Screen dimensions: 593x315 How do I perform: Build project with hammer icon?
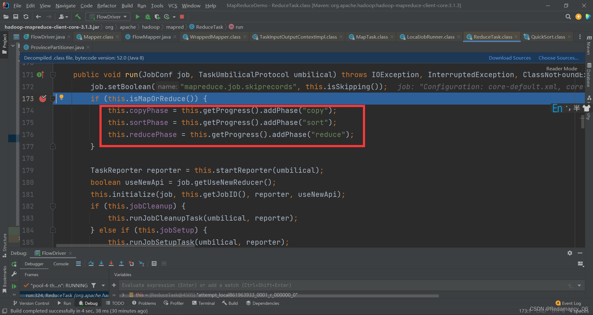click(x=78, y=17)
